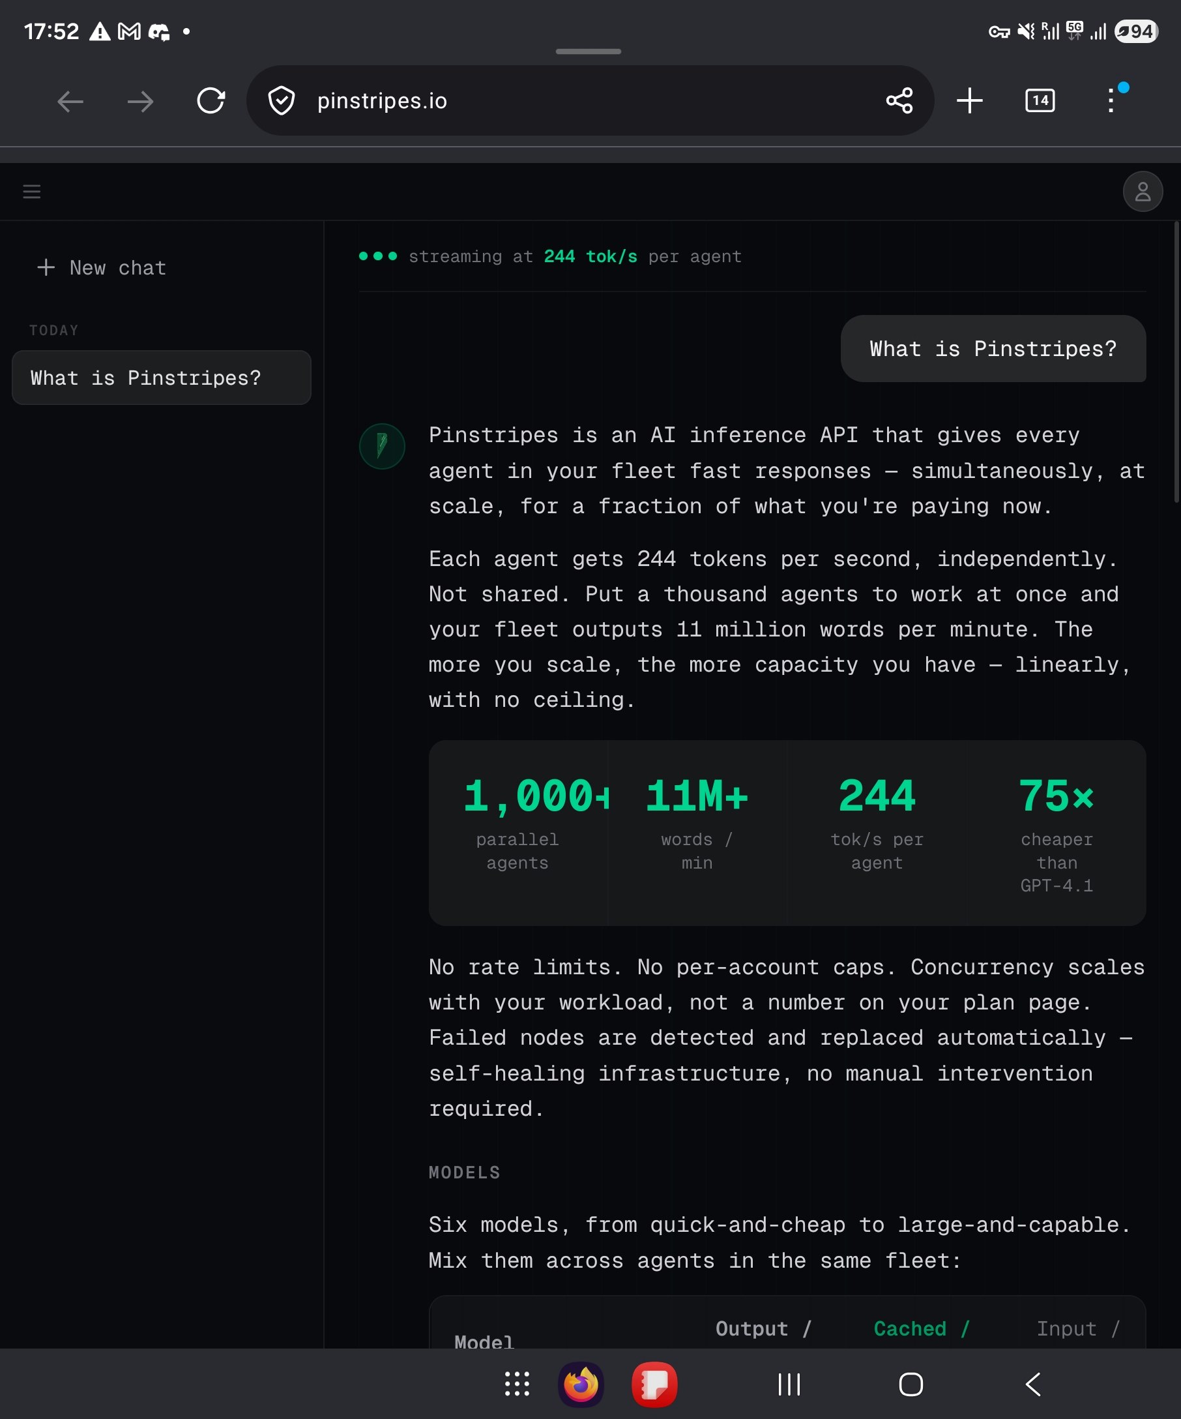Reload the pinstripes.io page
The width and height of the screenshot is (1181, 1419).
(211, 100)
